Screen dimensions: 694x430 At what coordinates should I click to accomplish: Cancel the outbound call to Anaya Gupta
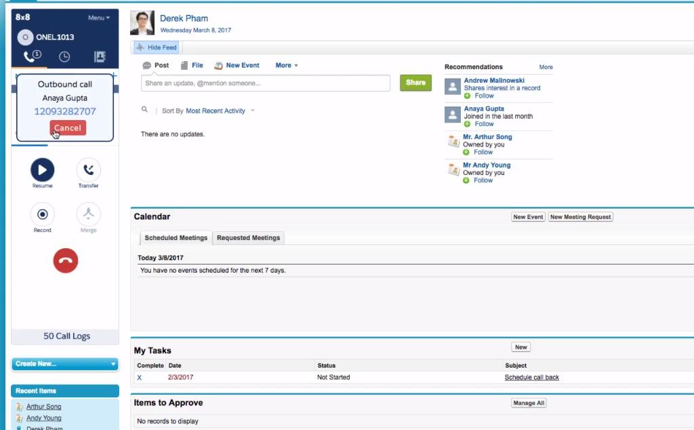68,128
